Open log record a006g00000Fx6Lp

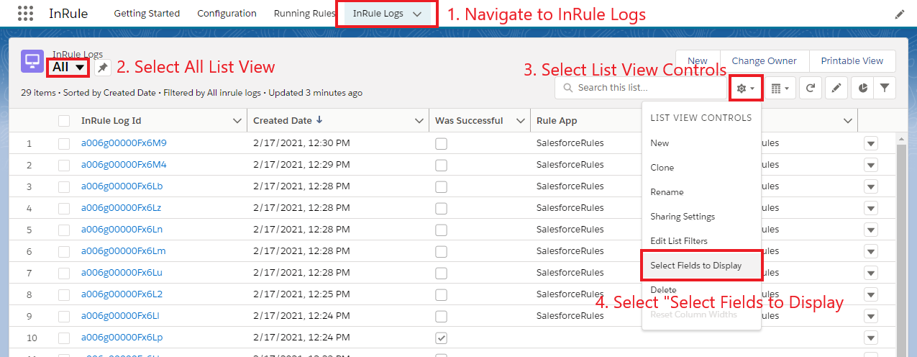pyautogui.click(x=122, y=338)
